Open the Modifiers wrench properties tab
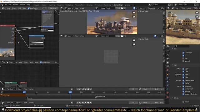Viewport: 200px width, 112px height. [167, 78]
